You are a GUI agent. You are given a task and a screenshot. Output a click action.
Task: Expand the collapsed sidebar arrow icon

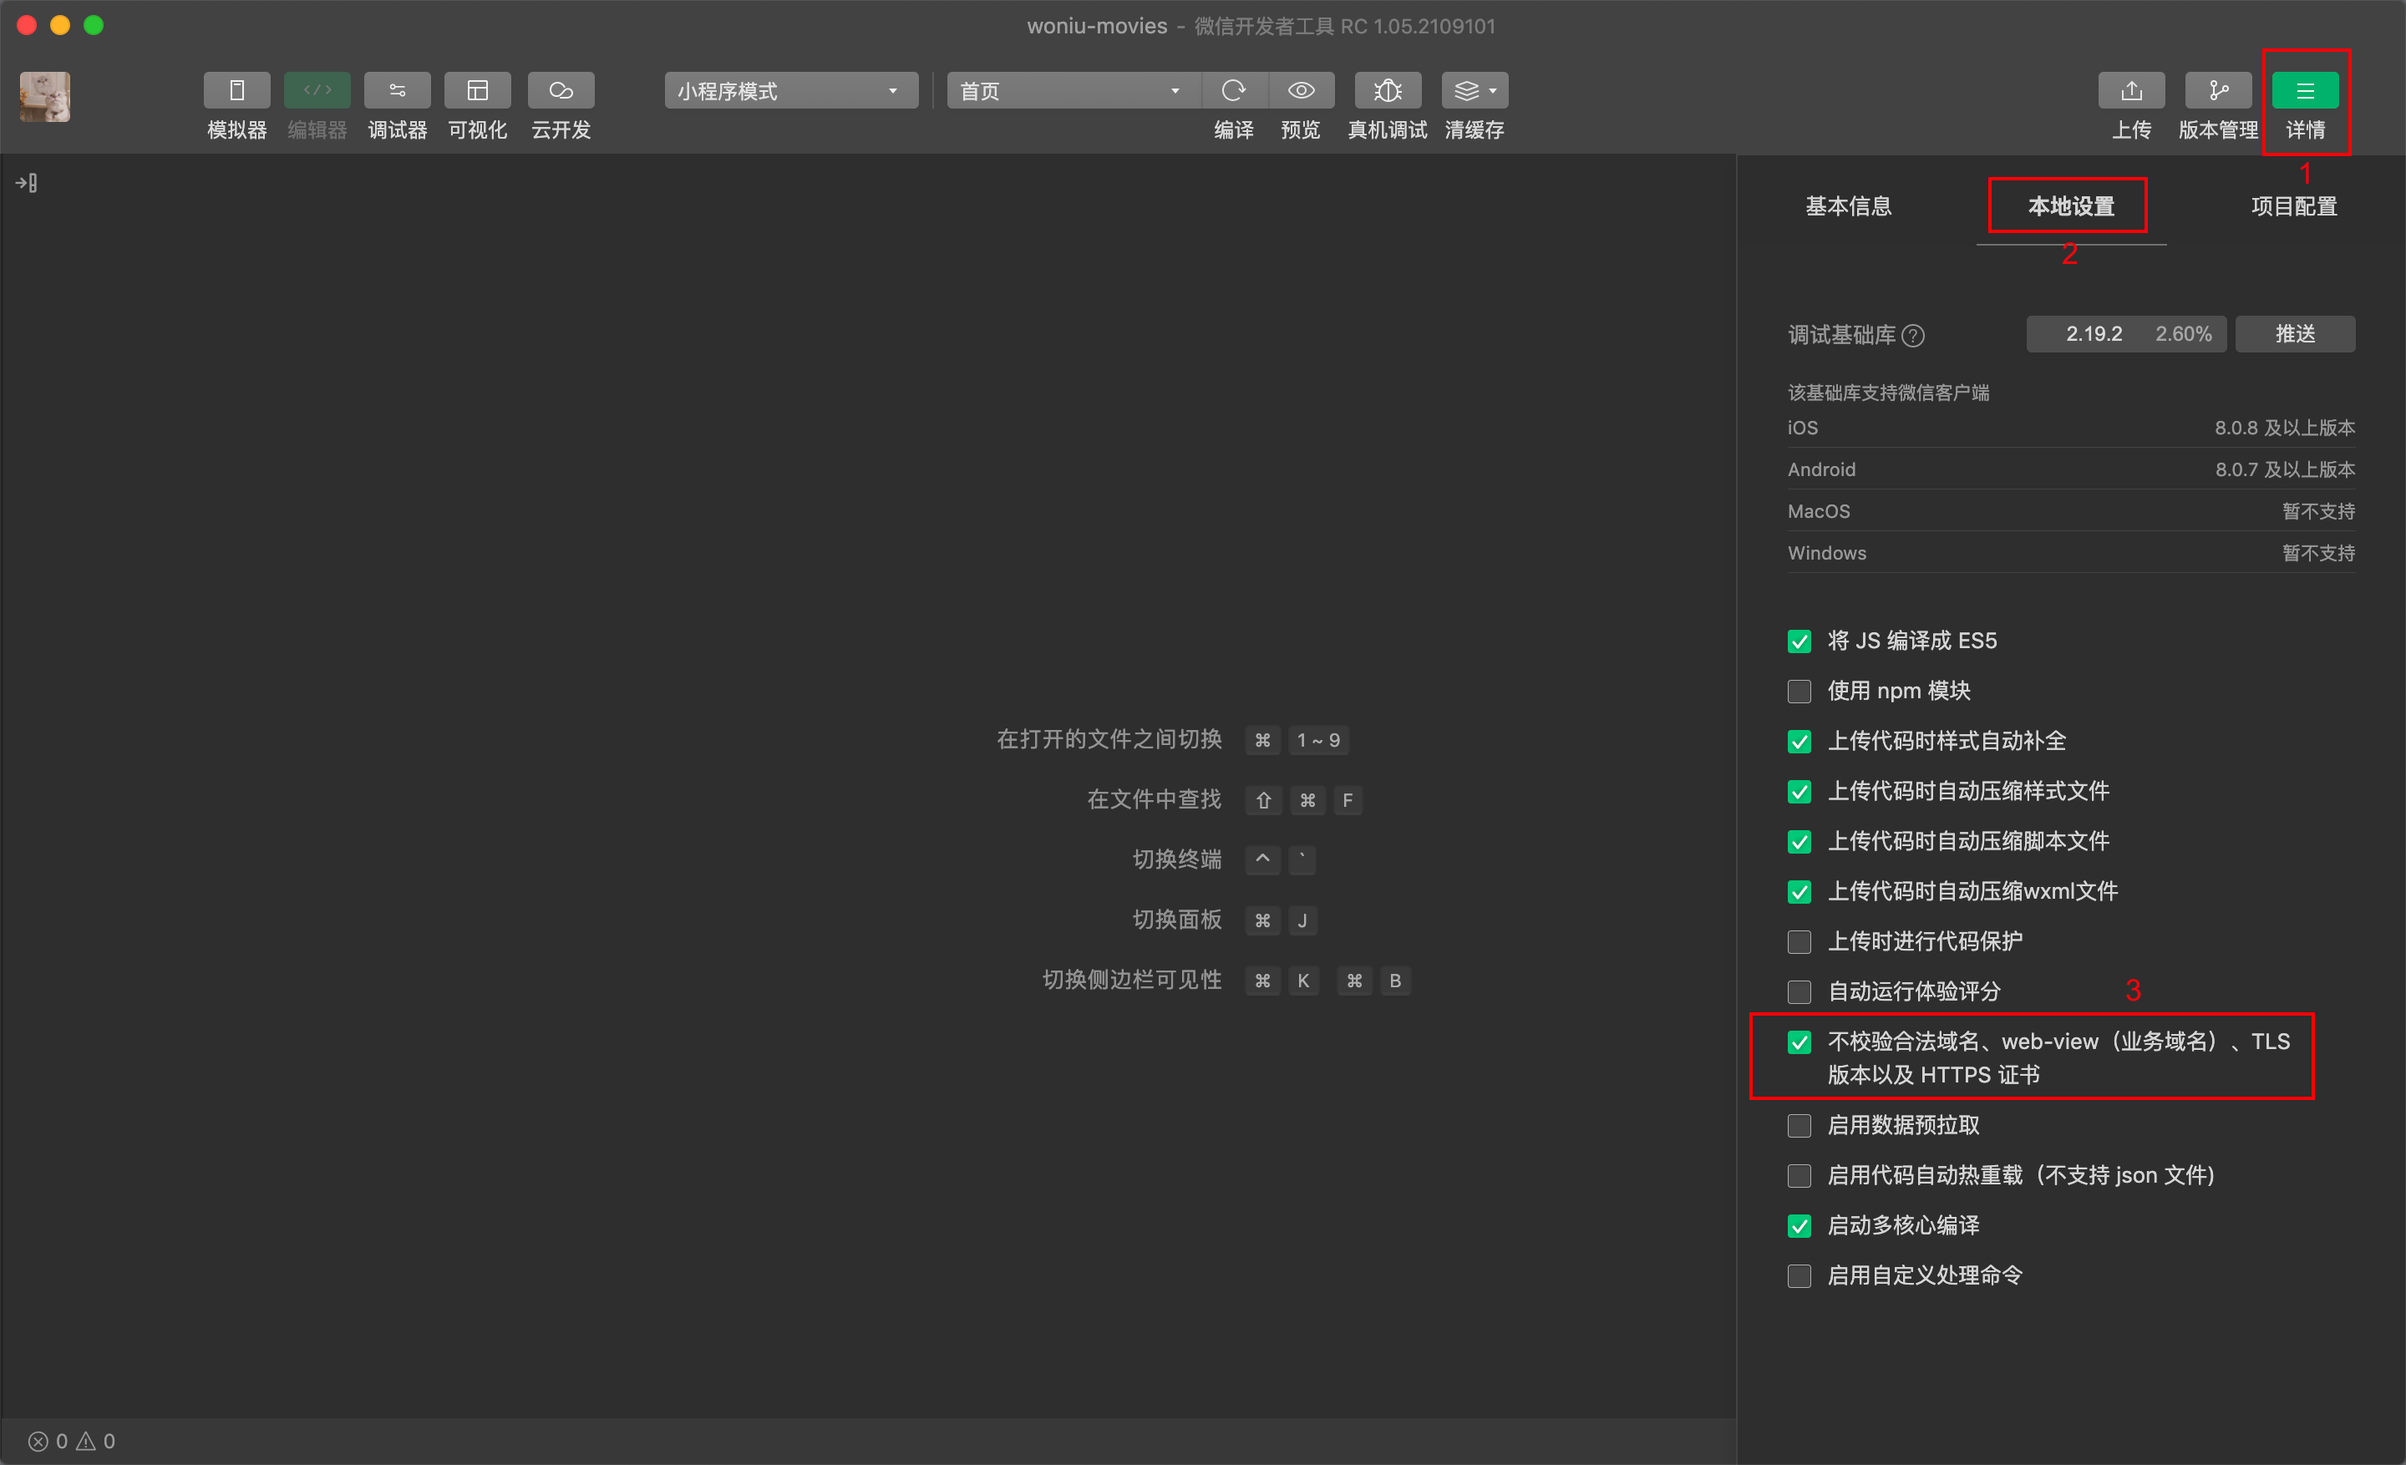[x=27, y=183]
